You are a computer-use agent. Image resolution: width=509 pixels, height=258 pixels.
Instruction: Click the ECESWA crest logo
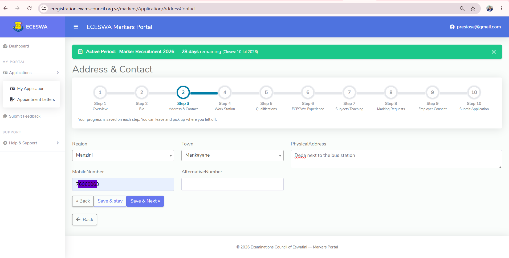coord(18,27)
